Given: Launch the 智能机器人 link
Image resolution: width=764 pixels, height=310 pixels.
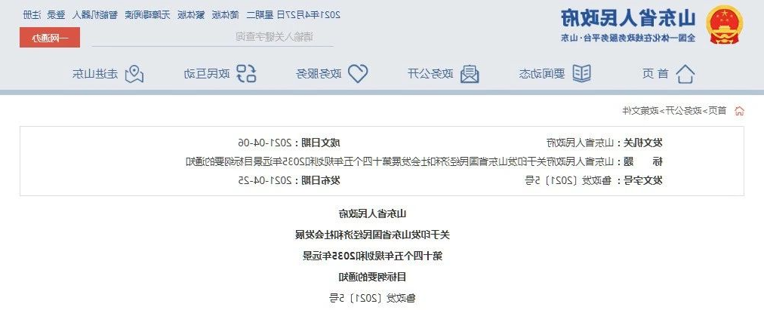Looking at the screenshot, I should coord(95,14).
